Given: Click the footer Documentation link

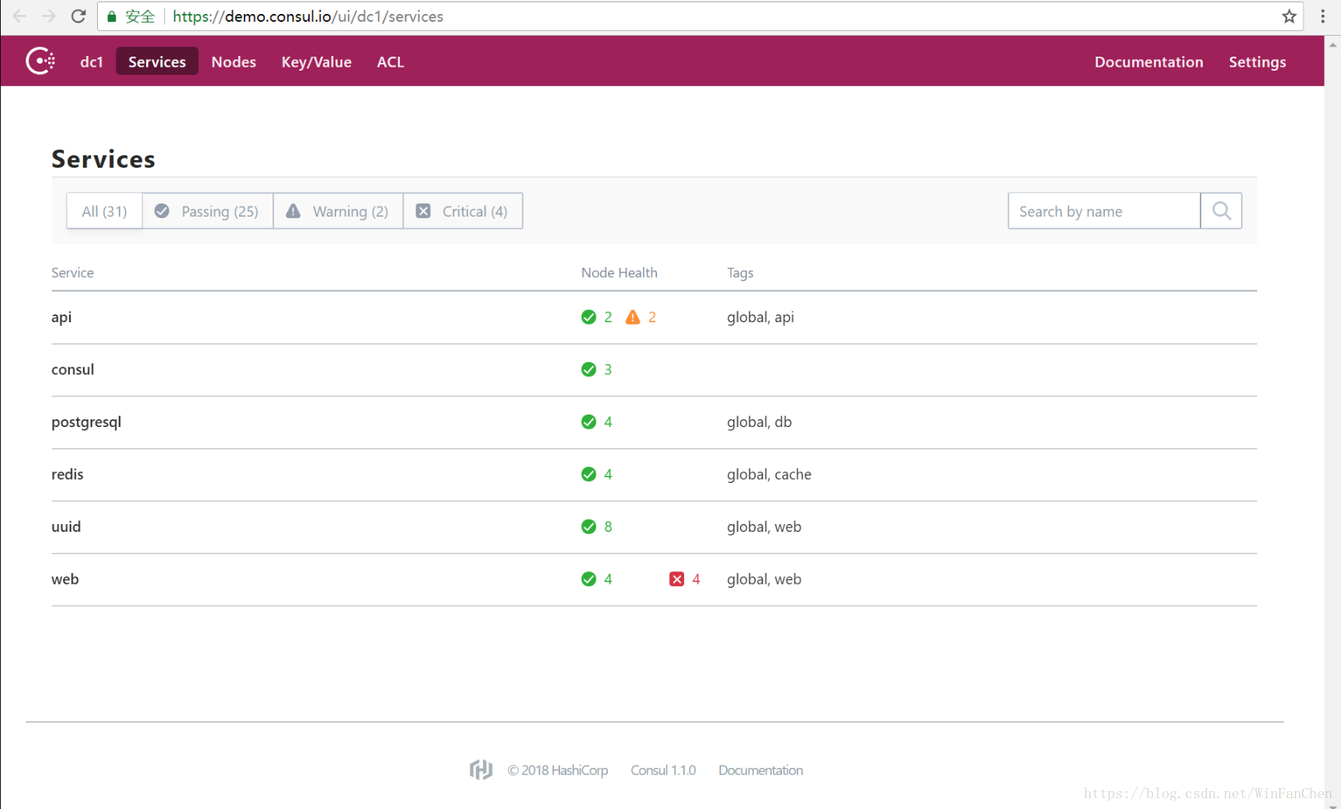Looking at the screenshot, I should pos(760,770).
